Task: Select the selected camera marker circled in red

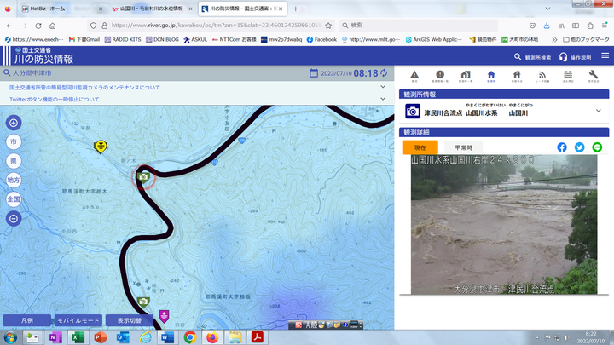Action: point(143,176)
